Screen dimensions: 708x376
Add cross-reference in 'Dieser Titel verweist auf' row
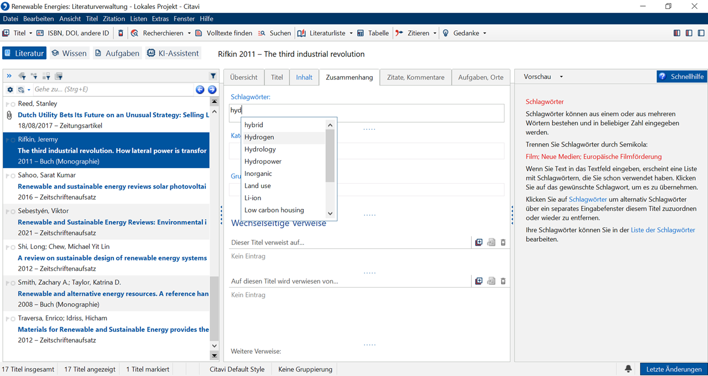[x=479, y=242]
